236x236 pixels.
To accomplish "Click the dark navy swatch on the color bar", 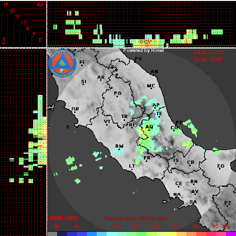I will click(x=62, y=234).
